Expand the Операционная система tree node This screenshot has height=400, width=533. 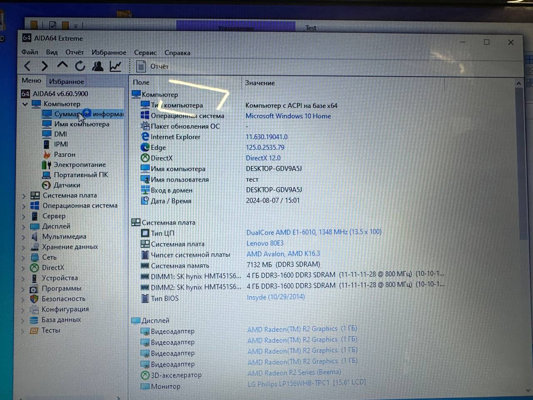point(24,206)
